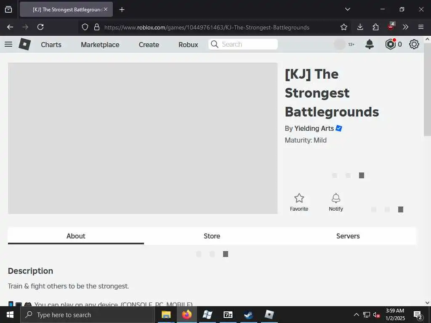Expand the list all tabs dropdown

[347, 9]
